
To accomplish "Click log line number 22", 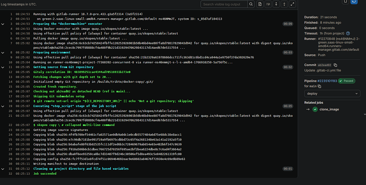I will (x=10, y=125).
